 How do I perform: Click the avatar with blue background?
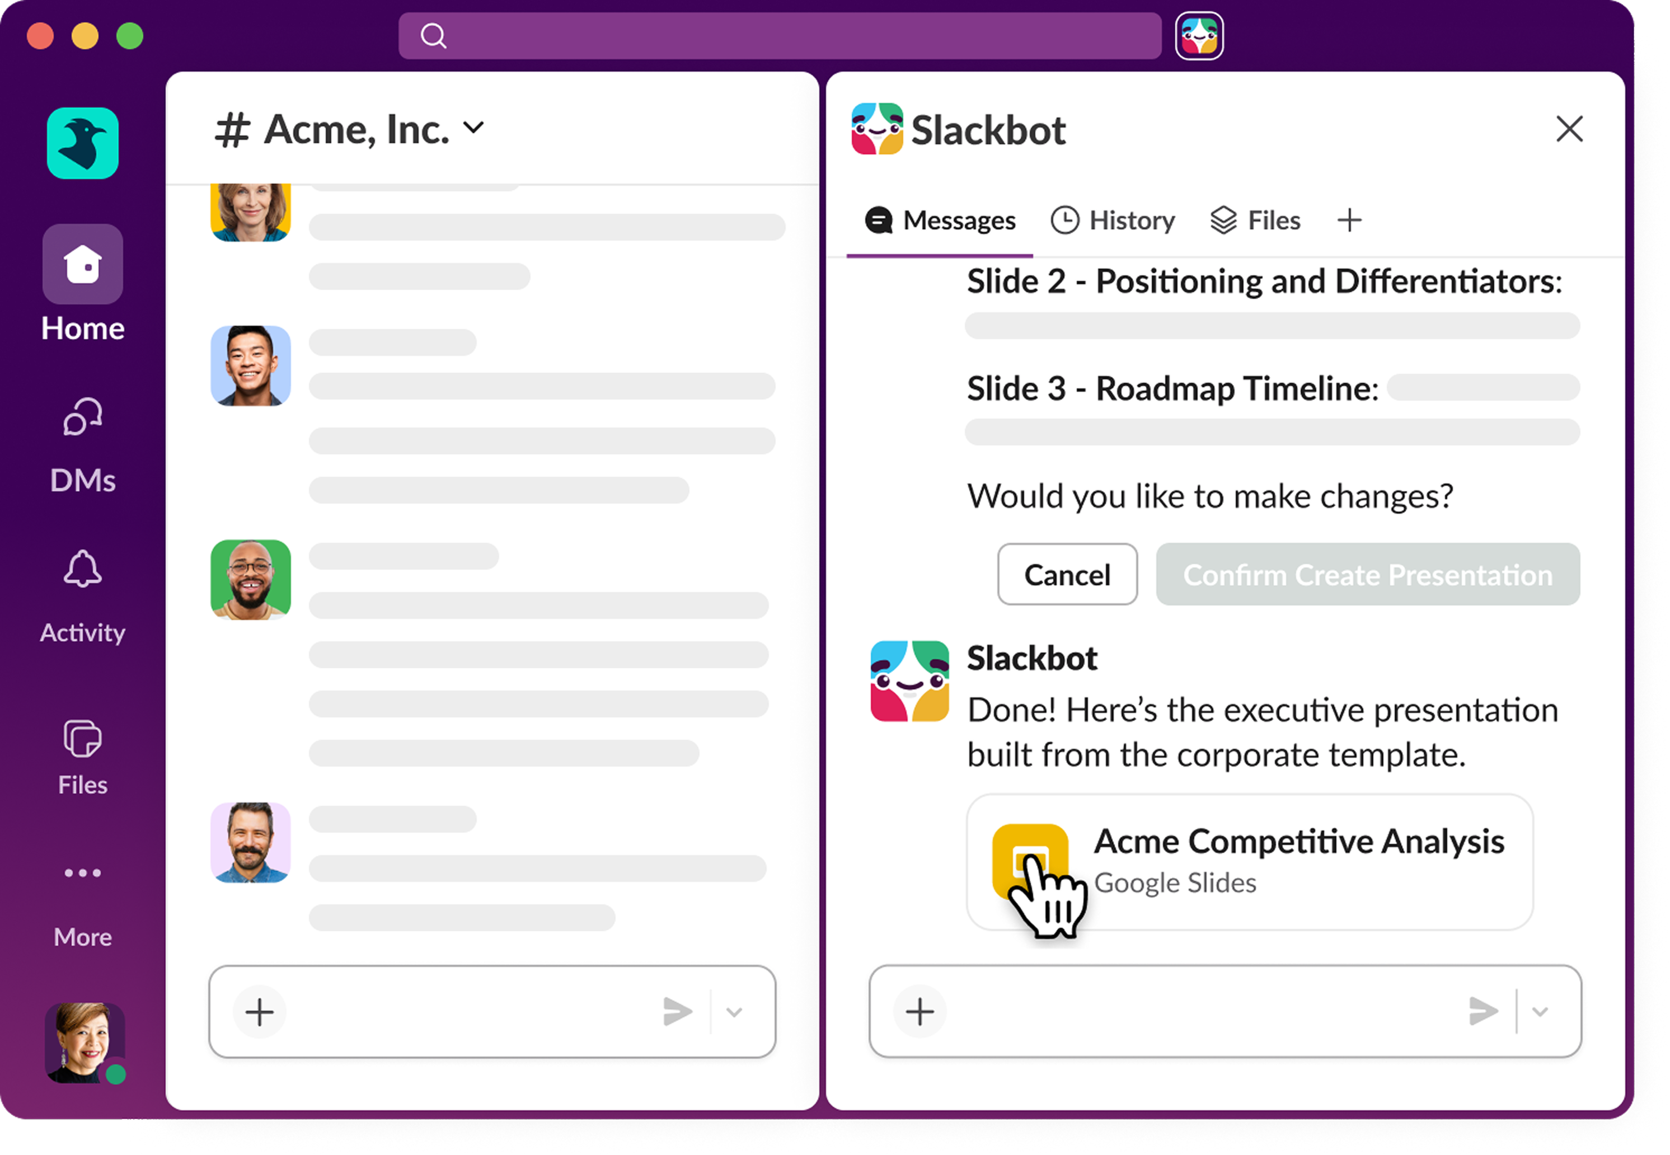[x=250, y=365]
